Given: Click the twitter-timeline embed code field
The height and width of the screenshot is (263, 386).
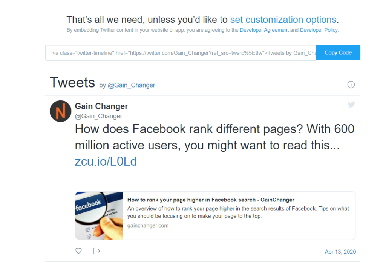Looking at the screenshot, I should 181,53.
